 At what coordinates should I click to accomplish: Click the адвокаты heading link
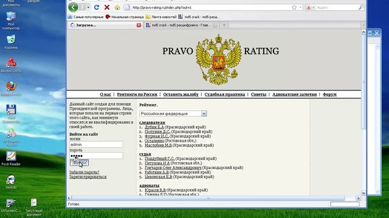[x=149, y=185]
